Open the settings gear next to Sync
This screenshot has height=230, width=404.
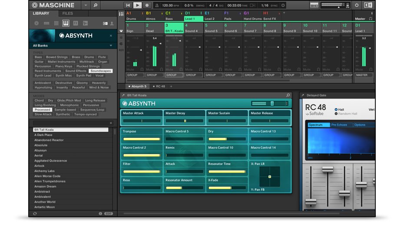tap(283, 5)
